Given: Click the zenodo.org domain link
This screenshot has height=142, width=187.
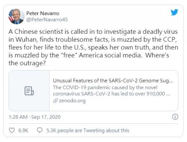Looking at the screenshot, I should 72,101.
